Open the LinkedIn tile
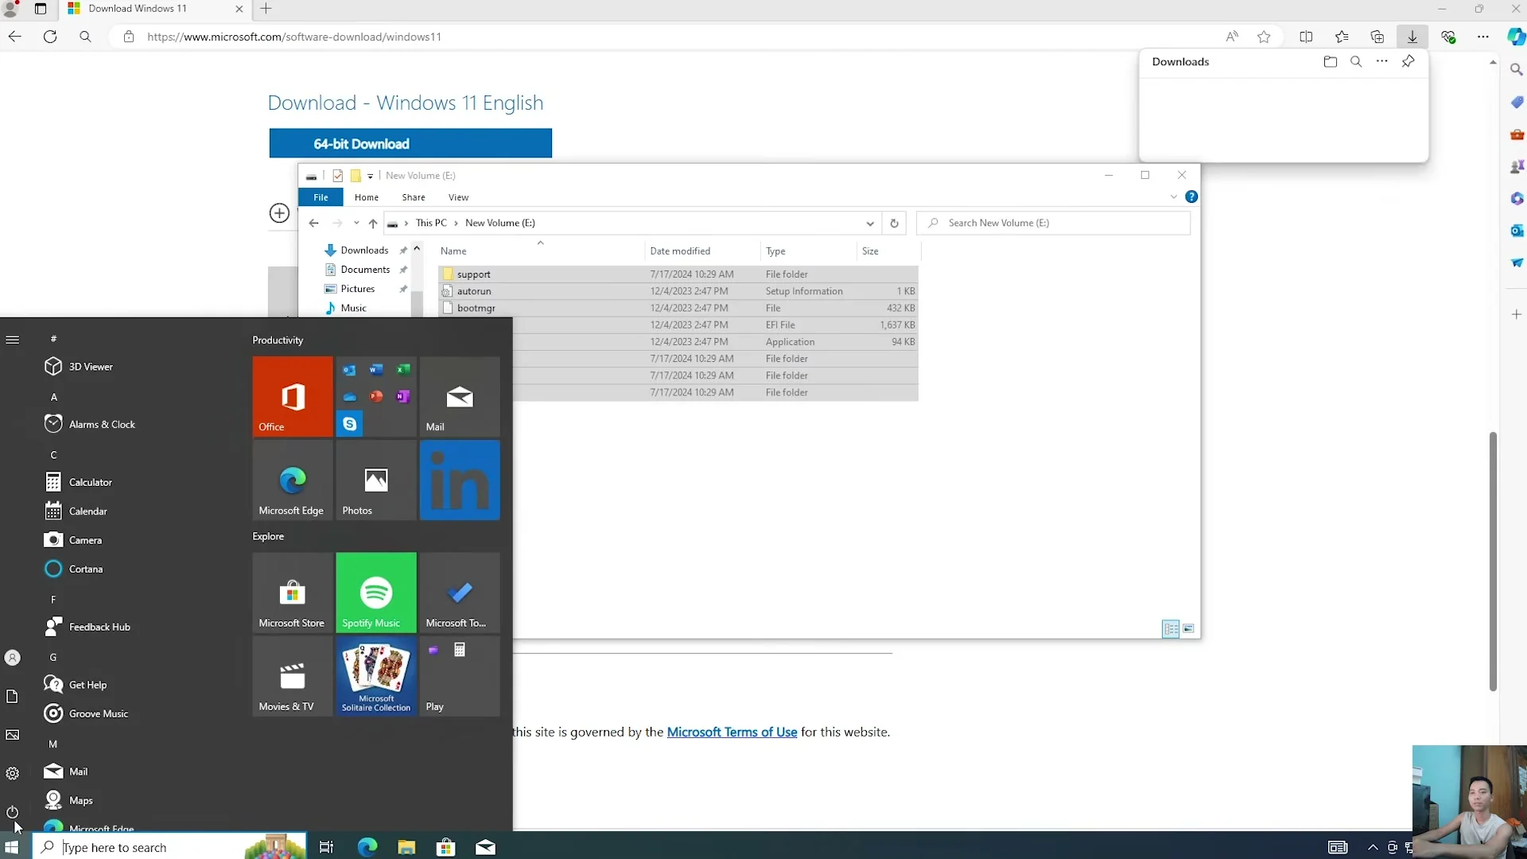Image resolution: width=1527 pixels, height=859 pixels. pos(460,480)
